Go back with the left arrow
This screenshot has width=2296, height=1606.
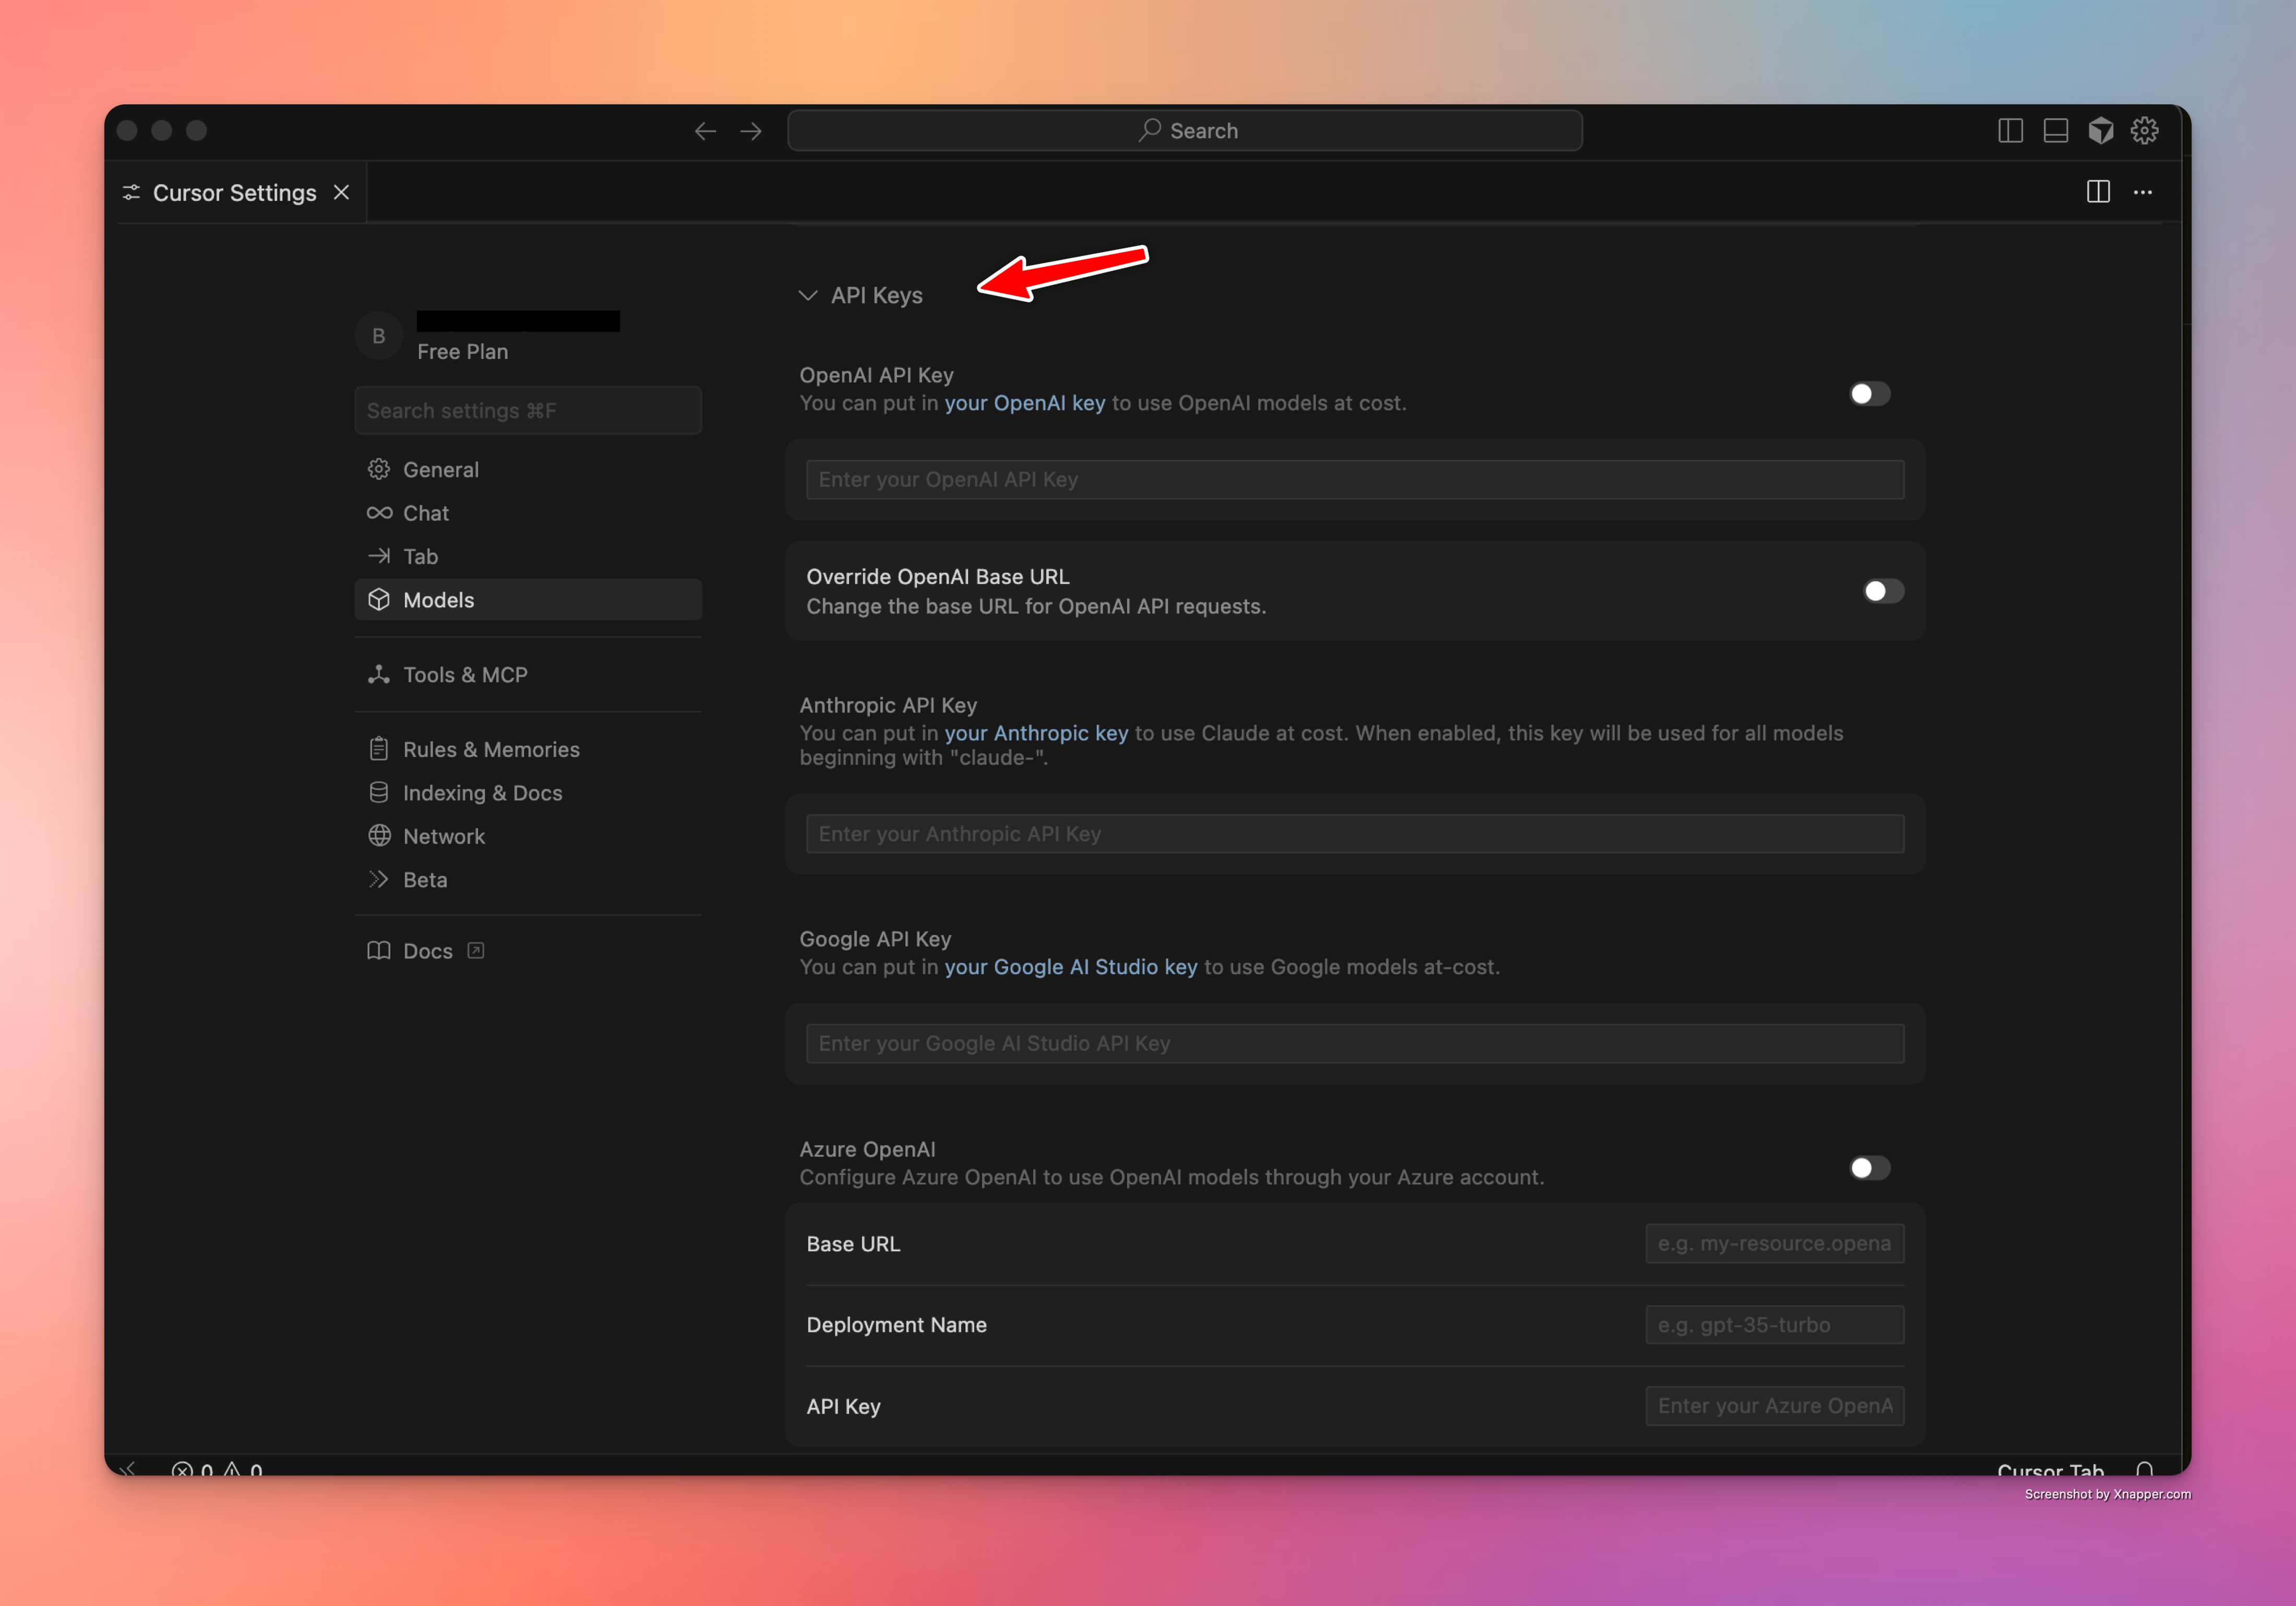pyautogui.click(x=705, y=131)
